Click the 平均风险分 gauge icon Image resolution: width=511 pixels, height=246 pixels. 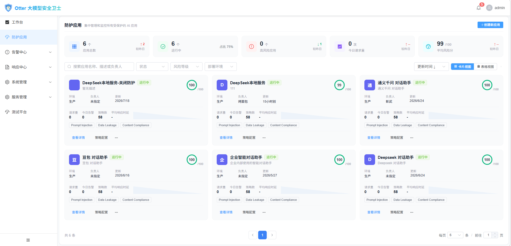click(x=428, y=47)
